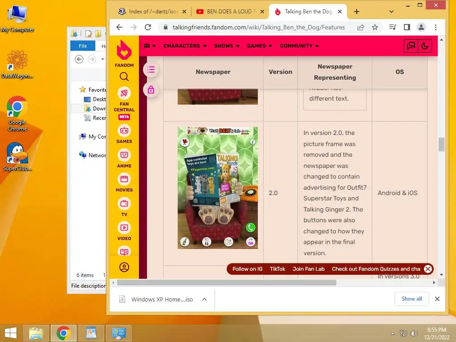Open Chrome media controls icon
Screen dimensions: 456x342
393,27
